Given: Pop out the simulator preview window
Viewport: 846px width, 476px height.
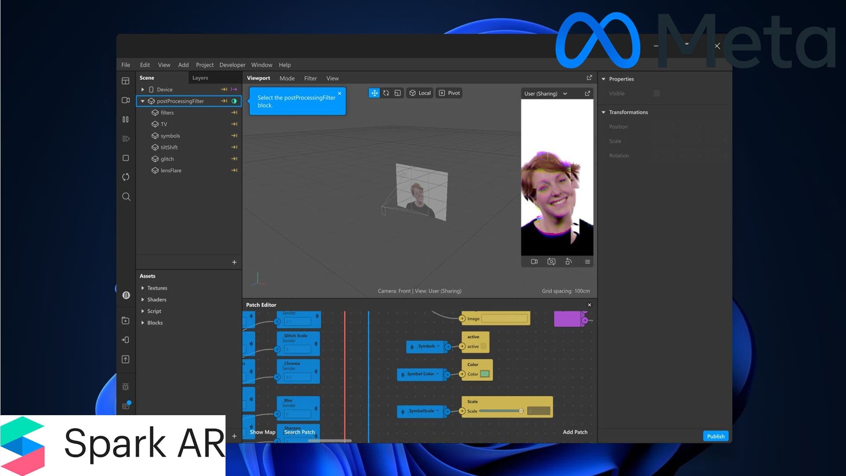Looking at the screenshot, I should click(587, 93).
